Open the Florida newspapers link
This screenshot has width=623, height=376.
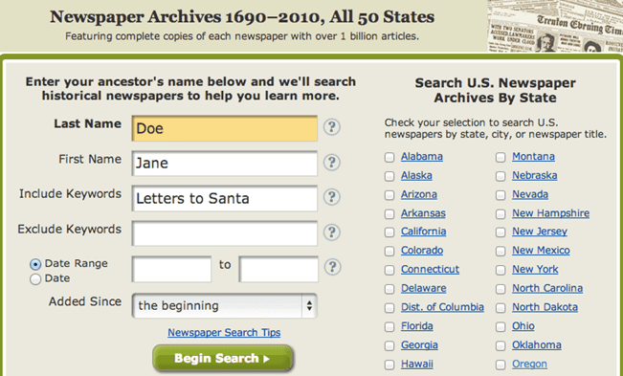pyautogui.click(x=417, y=326)
